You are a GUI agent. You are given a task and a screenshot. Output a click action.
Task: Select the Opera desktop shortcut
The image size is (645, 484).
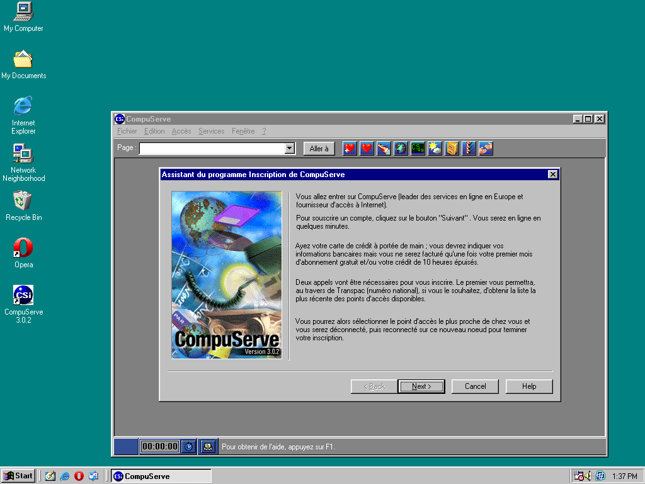(23, 253)
